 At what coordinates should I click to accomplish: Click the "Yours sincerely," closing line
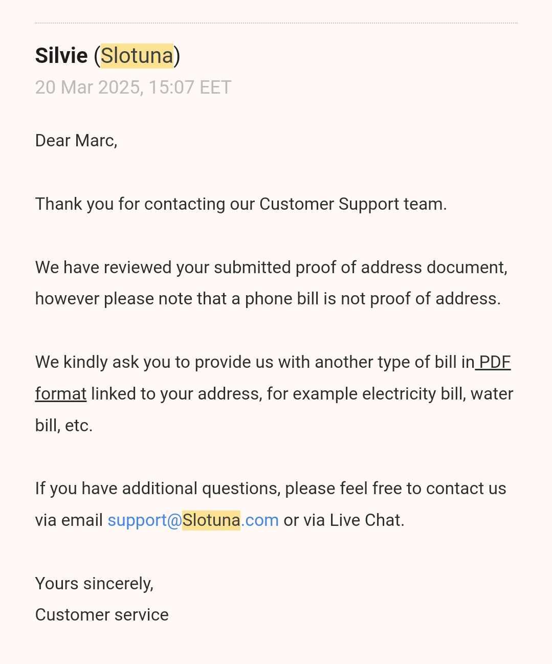coord(94,584)
